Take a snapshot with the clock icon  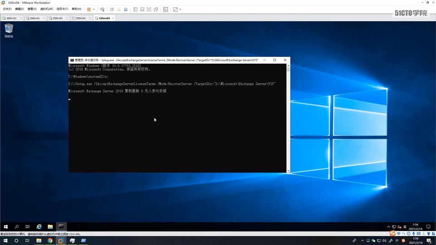click(x=112, y=9)
